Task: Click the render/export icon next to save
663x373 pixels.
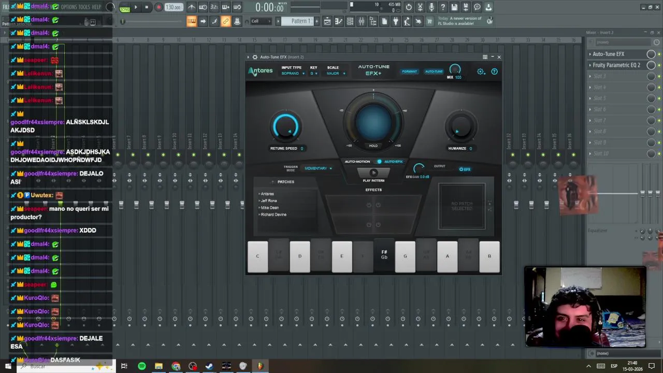Action: pyautogui.click(x=466, y=7)
